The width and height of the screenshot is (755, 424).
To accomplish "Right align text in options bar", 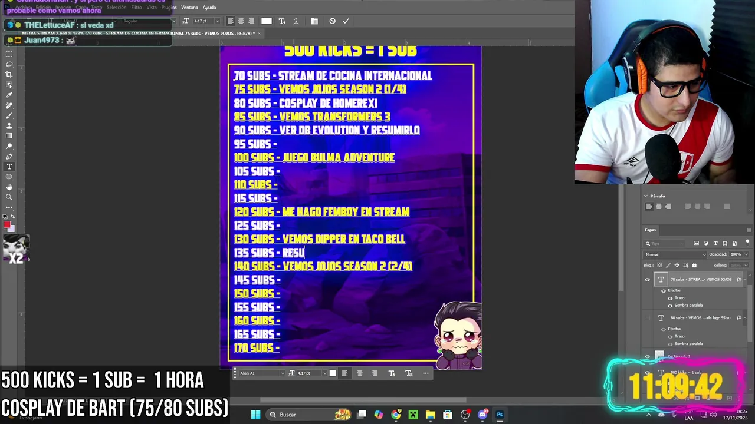I will [x=251, y=21].
